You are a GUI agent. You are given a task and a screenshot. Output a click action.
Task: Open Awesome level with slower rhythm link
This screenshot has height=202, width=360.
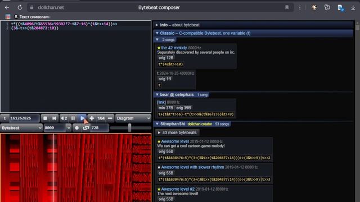[x=192, y=167]
